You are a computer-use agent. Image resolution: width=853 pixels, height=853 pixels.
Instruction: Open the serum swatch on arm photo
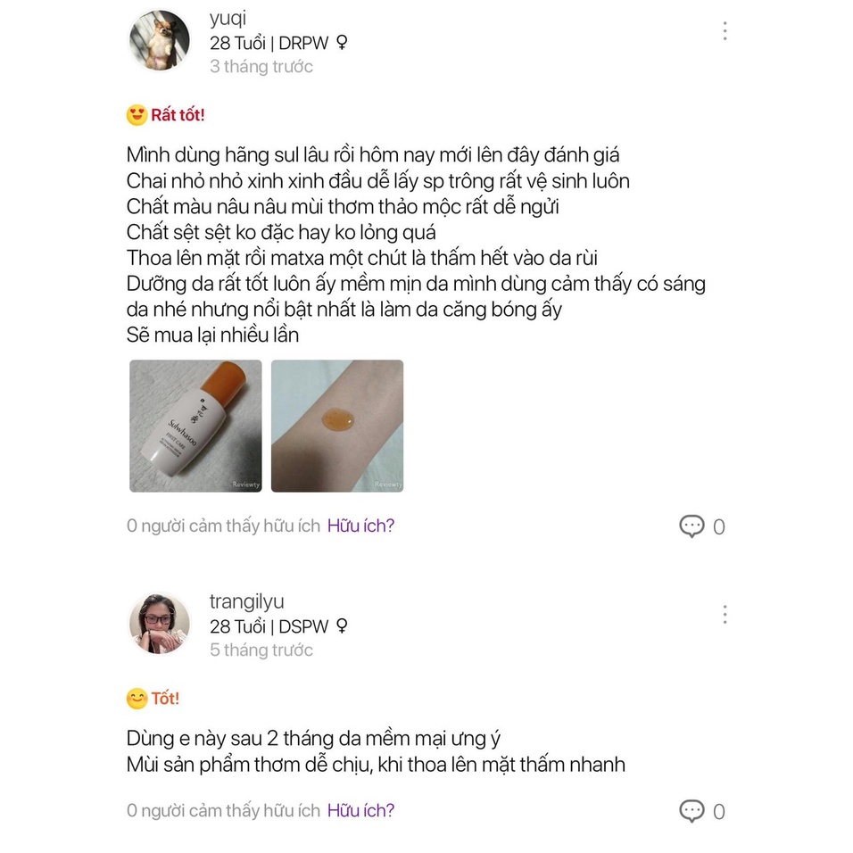tap(337, 426)
